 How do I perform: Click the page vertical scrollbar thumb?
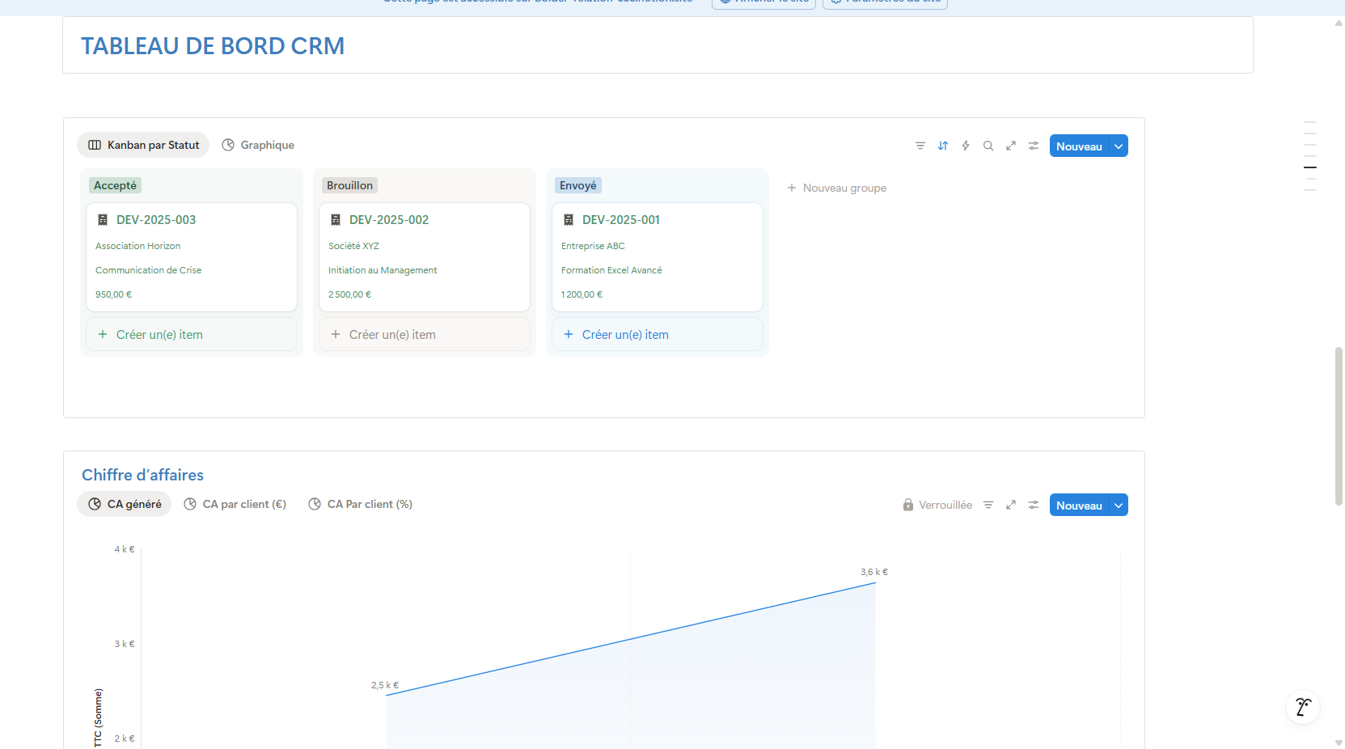pos(1339,425)
